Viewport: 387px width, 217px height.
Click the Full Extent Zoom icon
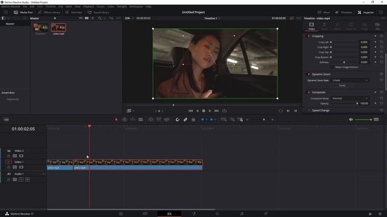[x=224, y=119]
